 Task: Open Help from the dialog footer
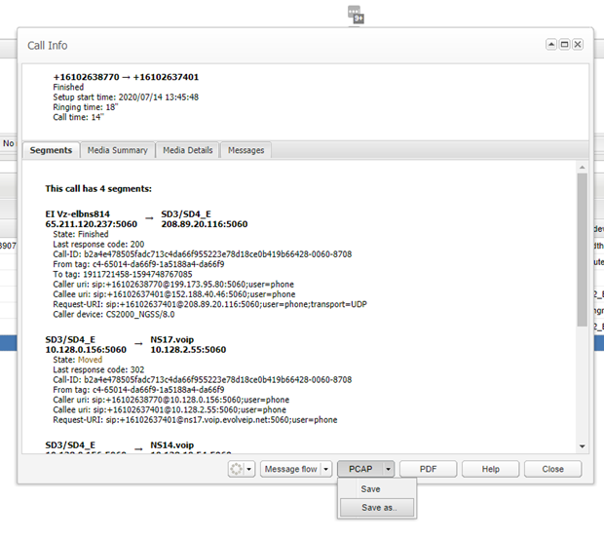point(490,469)
